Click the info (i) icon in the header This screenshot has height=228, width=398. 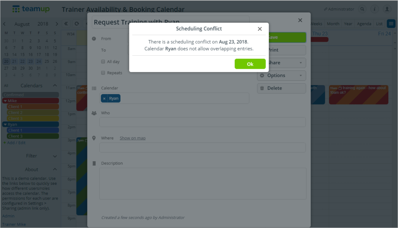374,9
